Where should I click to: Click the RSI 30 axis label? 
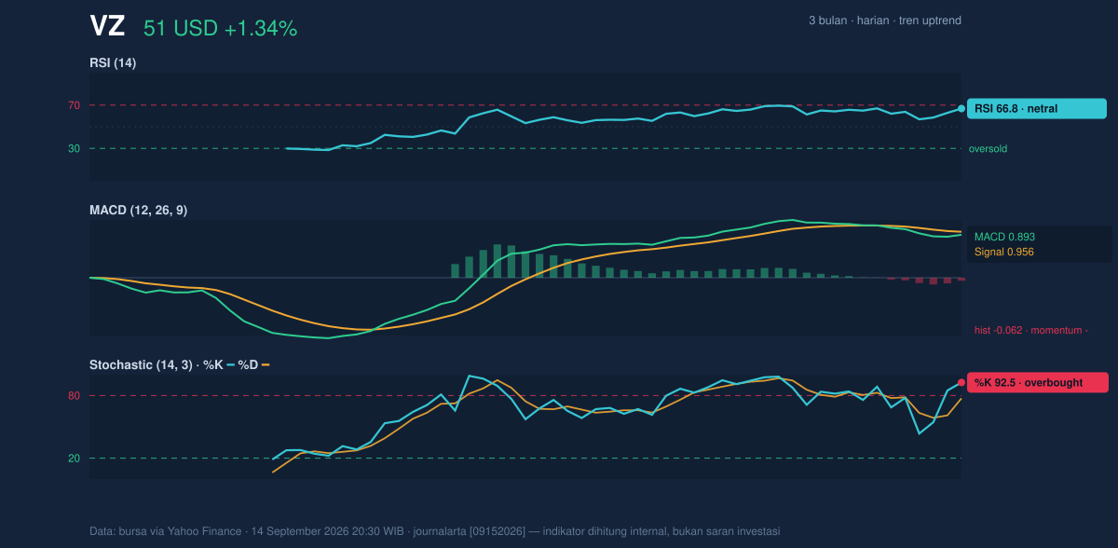tap(74, 148)
